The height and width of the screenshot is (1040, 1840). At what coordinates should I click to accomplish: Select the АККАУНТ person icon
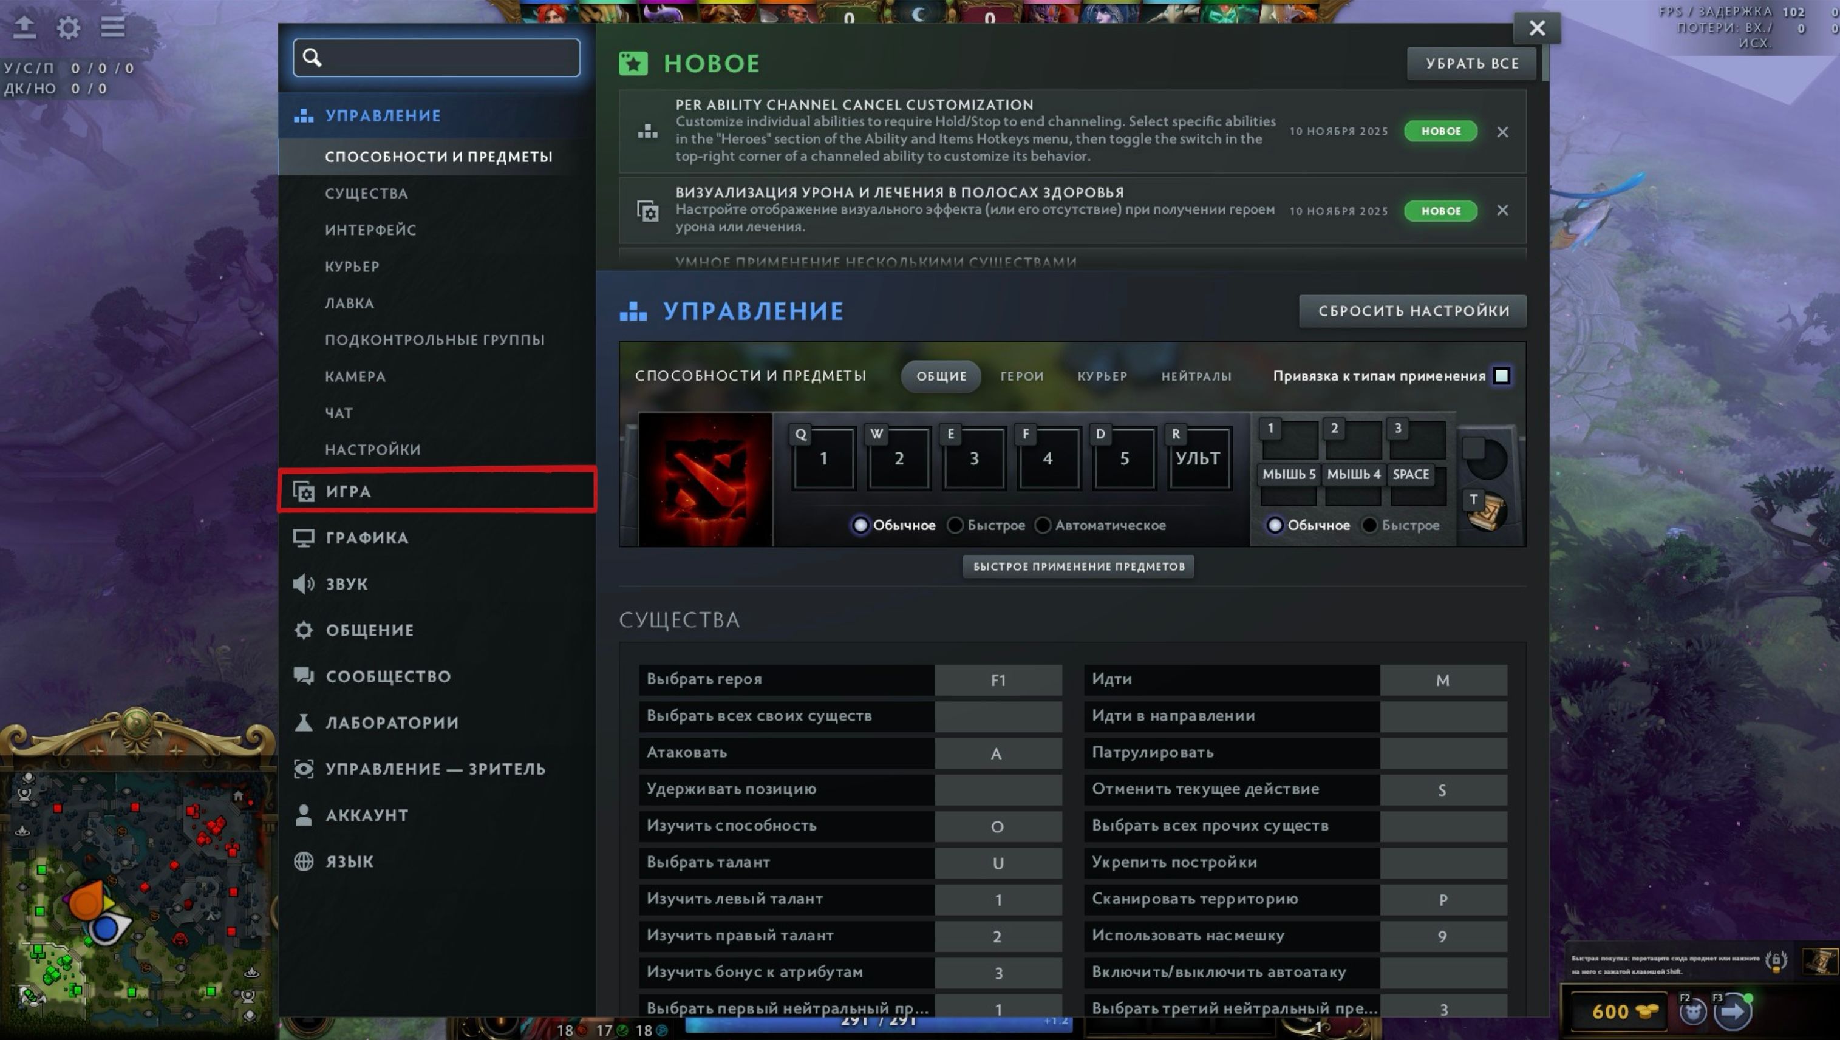point(305,814)
